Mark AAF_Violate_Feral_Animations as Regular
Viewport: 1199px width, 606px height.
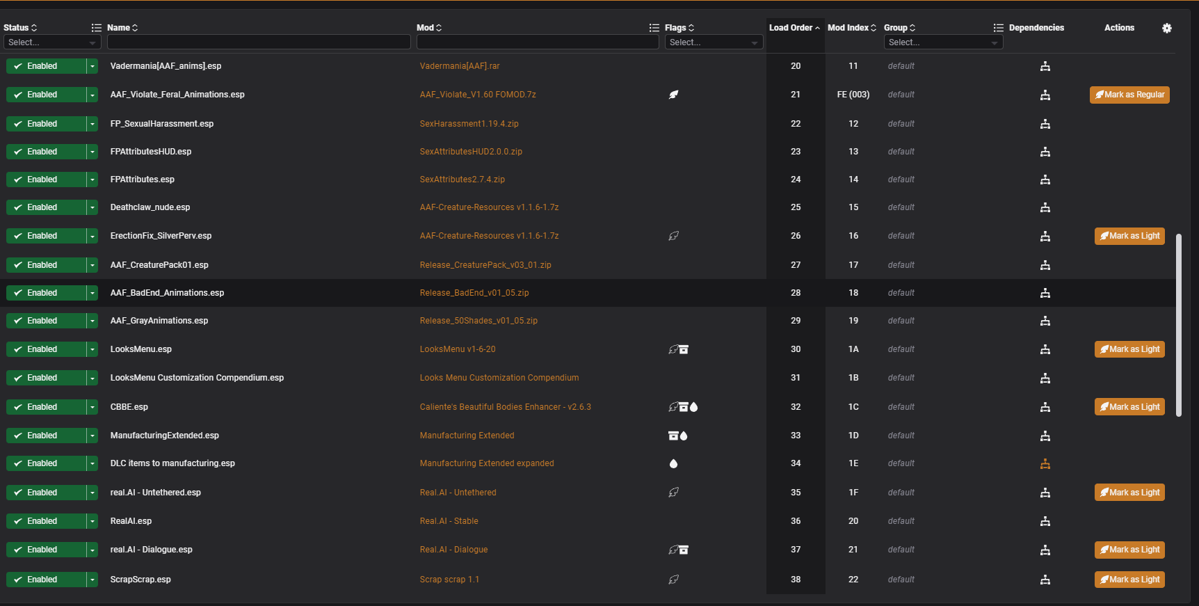click(1129, 95)
